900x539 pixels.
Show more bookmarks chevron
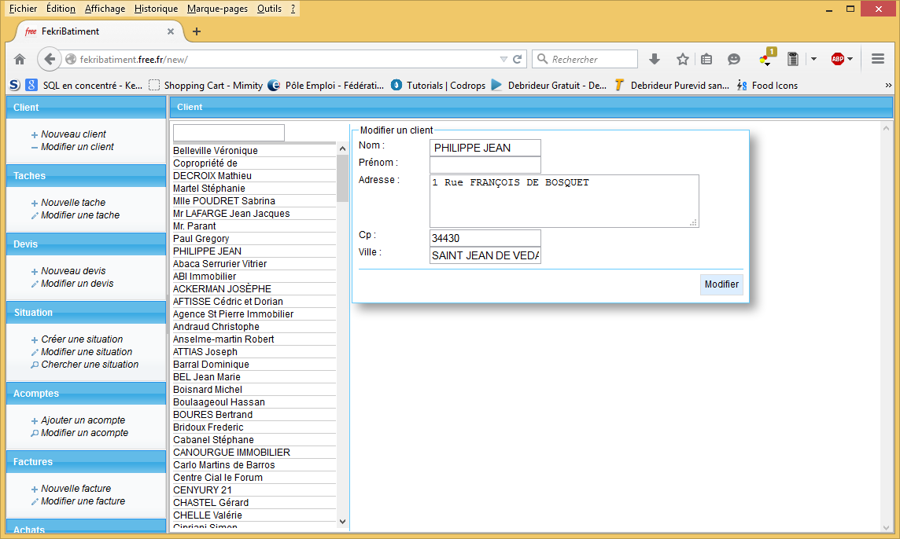pos(888,86)
